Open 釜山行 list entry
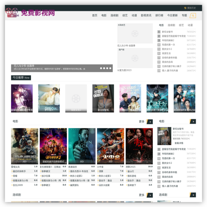This screenshot has height=207, width=207. (x=131, y=171)
